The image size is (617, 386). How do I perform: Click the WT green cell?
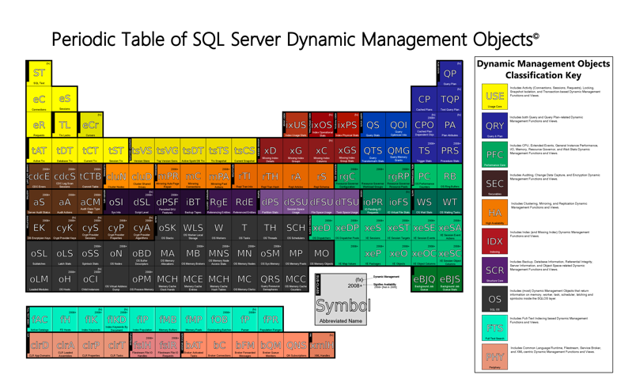[450, 202]
